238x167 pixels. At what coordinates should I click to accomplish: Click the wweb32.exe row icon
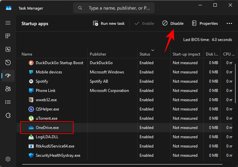[x=31, y=100]
